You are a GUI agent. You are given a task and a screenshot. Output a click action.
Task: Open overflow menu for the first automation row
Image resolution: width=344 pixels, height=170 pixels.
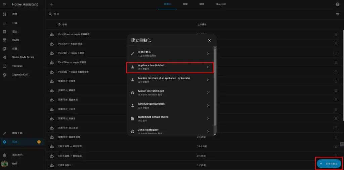(336, 34)
